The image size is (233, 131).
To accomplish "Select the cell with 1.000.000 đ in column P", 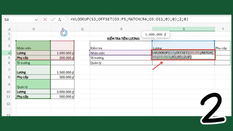I will pyautogui.click(x=63, y=53).
